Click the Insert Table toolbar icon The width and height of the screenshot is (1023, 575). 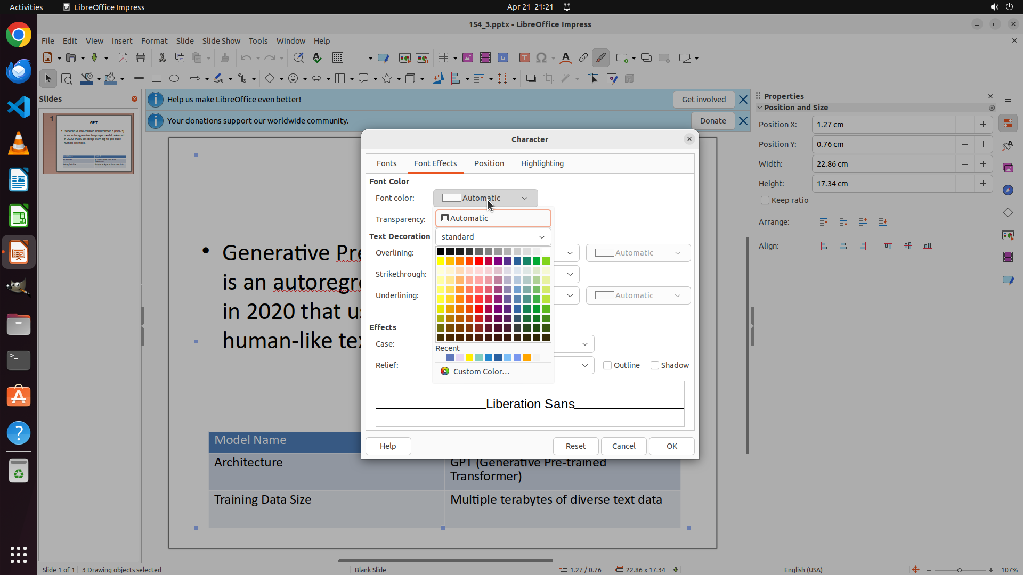pyautogui.click(x=443, y=58)
